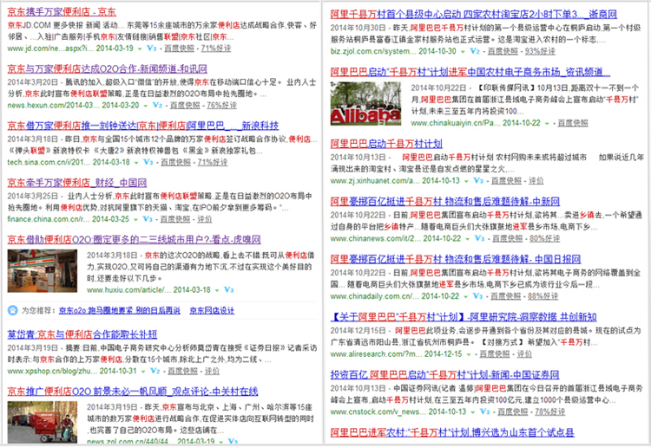Click V3 badge on zj.xinhuanet.com result
Image resolution: width=651 pixels, height=447 pixels.
tap(478, 181)
